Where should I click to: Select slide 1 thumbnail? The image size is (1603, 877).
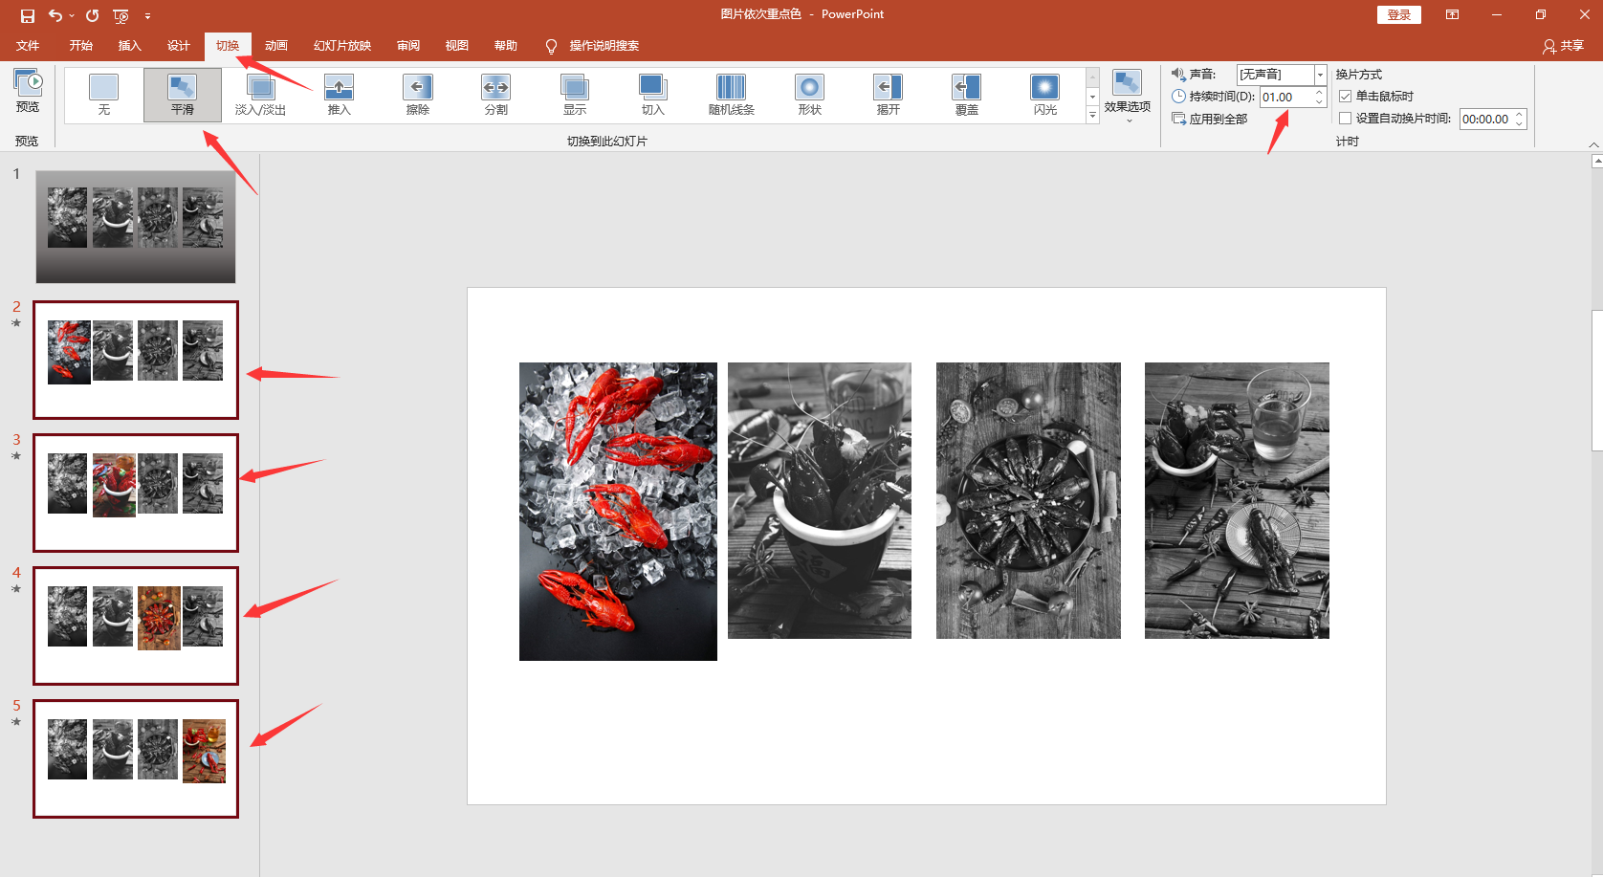(136, 227)
